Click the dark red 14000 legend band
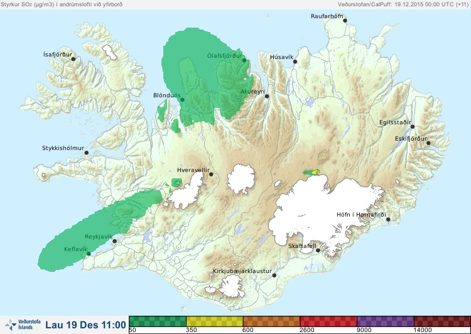Viewport: 471px width, 334px height. click(442, 321)
